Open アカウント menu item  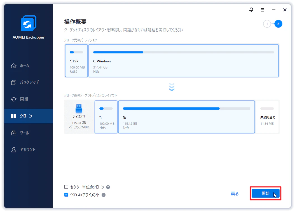29,150
